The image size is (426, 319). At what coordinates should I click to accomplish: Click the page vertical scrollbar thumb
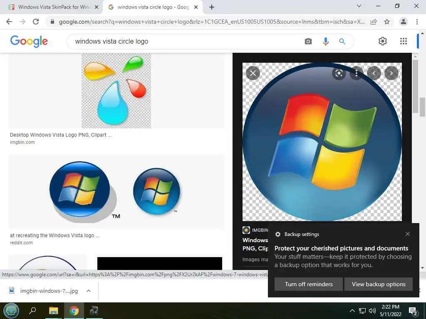coord(423,107)
